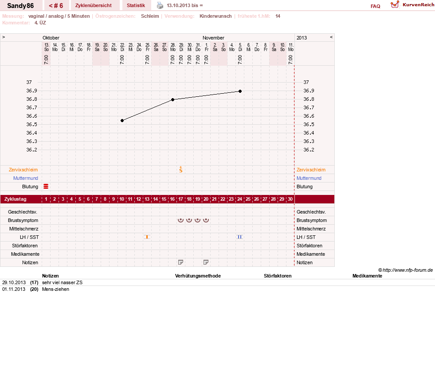This screenshot has width=435, height=373.
Task: Click the S+ cervical mucus symbol
Action: [x=181, y=170]
